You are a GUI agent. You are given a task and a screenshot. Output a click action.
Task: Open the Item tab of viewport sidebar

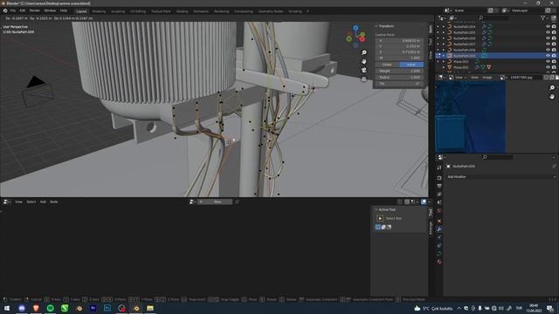(x=431, y=29)
